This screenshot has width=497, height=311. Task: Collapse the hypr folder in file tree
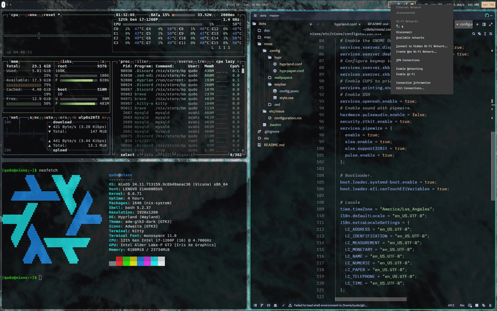tap(278, 58)
